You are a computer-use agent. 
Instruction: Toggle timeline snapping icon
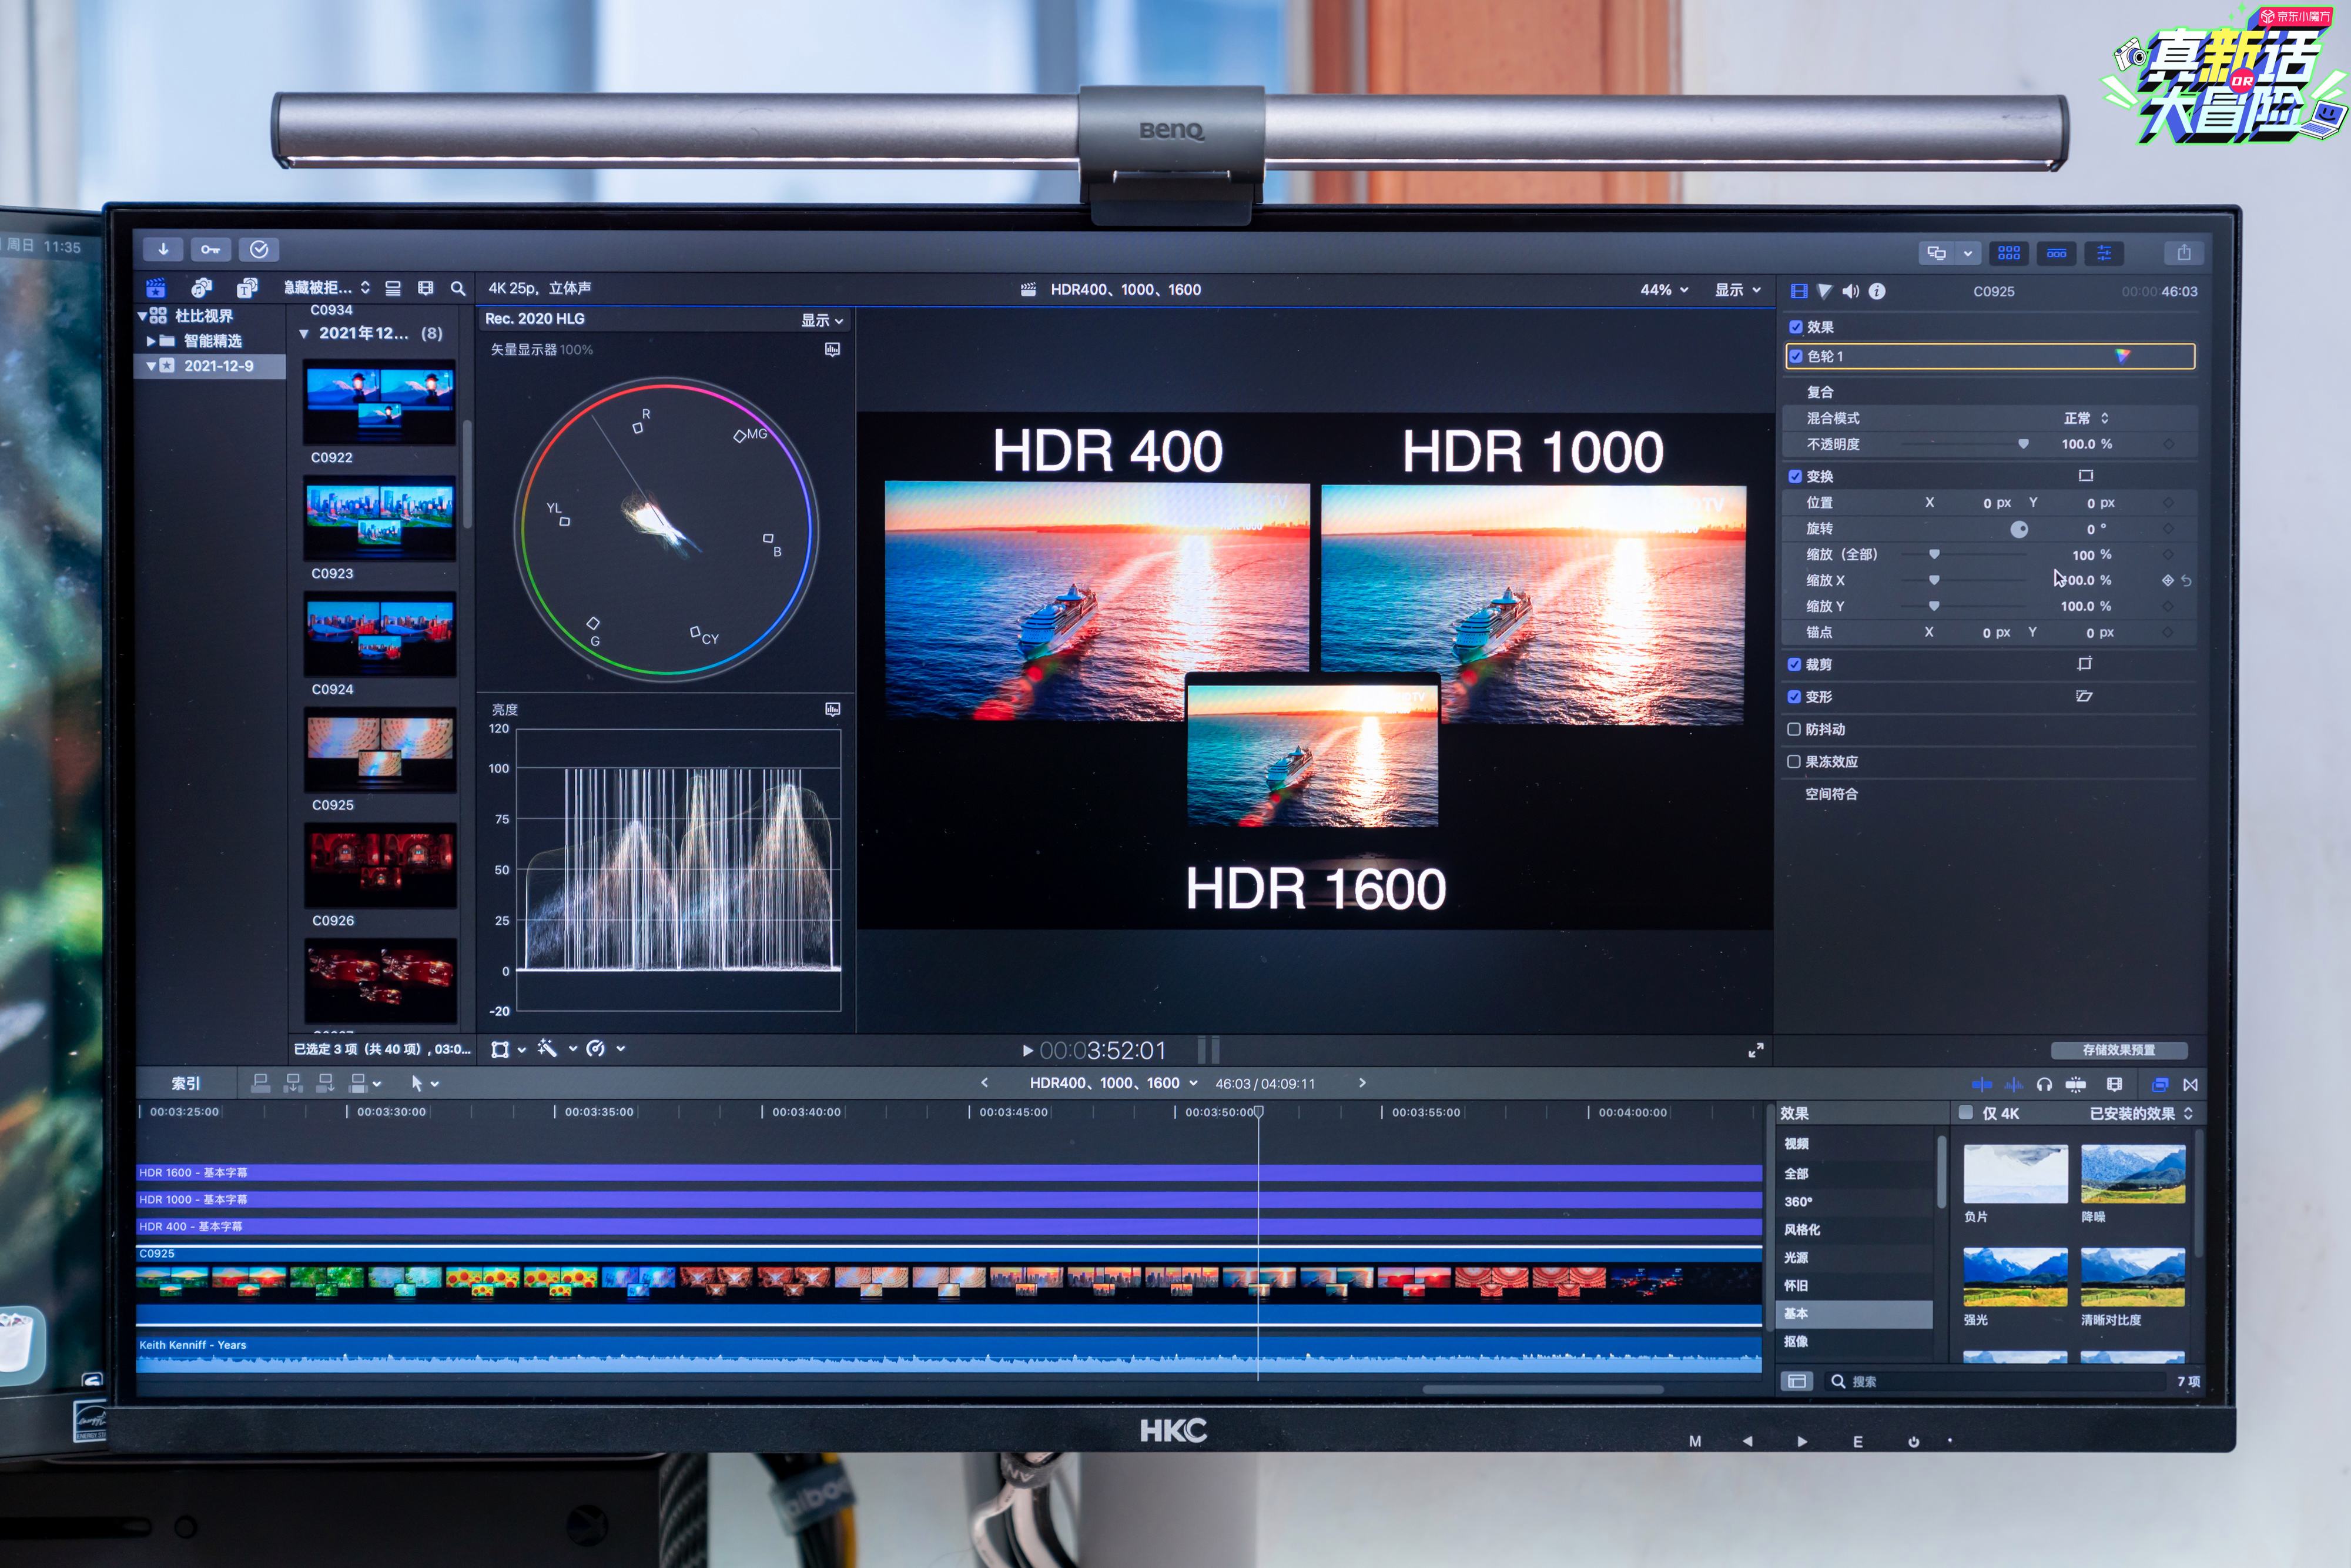point(2076,1084)
